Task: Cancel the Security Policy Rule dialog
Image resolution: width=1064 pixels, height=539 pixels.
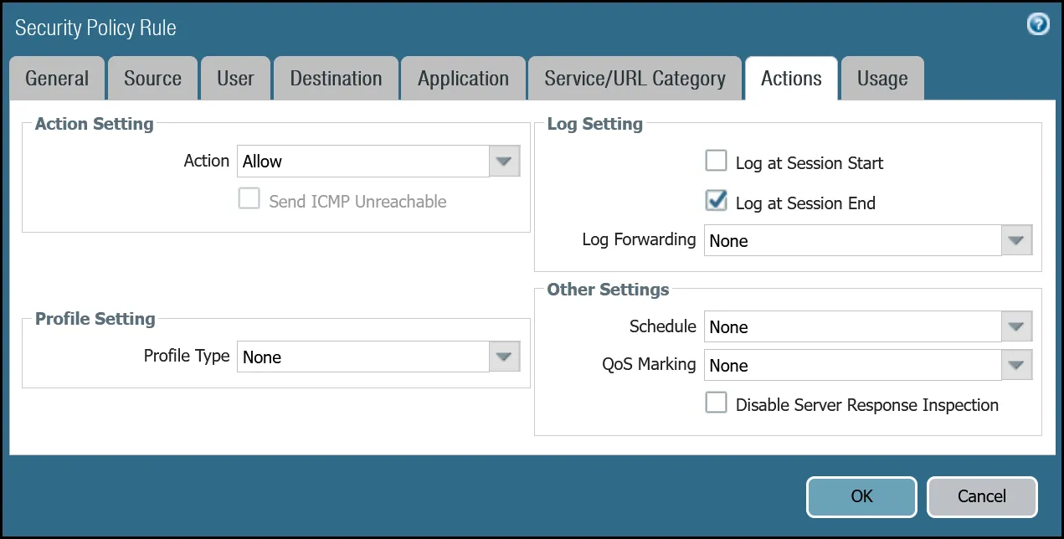Action: point(982,496)
